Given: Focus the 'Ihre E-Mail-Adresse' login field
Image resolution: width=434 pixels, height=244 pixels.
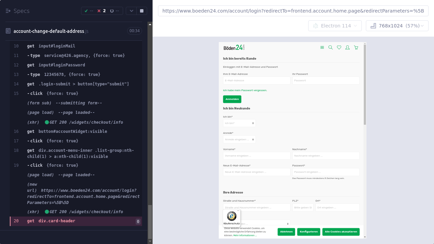Looking at the screenshot, I should (x=256, y=81).
